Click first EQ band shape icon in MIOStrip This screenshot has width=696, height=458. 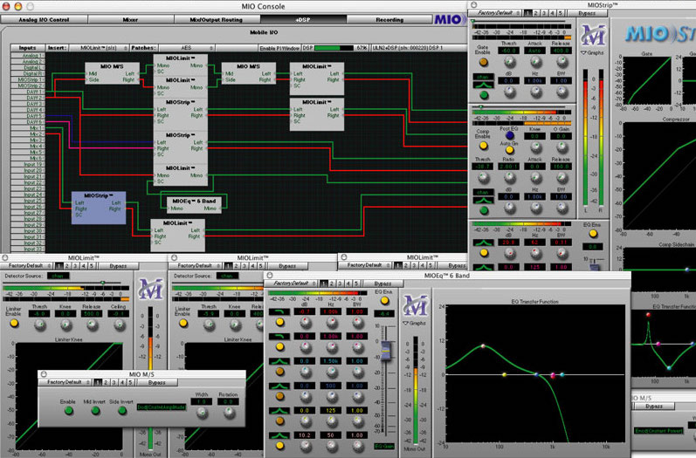click(x=483, y=243)
